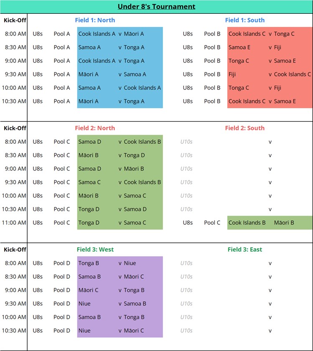
Task: Click Tonga D in the 11:00 AM row
Action: click(89, 223)
